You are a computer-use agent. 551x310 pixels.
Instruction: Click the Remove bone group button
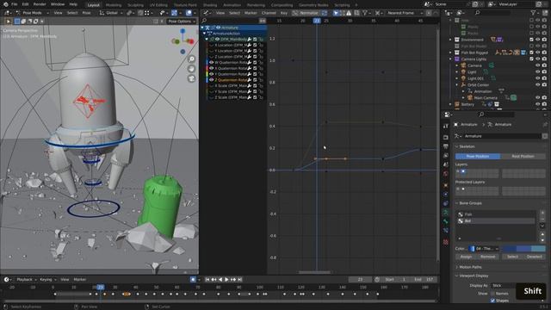[488, 257]
